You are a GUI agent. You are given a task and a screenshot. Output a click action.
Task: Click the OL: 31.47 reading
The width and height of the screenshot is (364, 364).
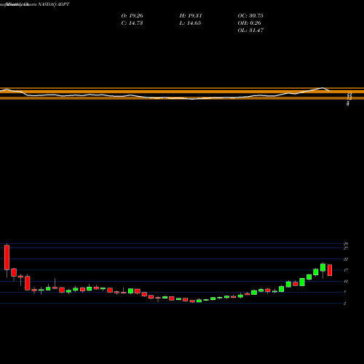250,30
